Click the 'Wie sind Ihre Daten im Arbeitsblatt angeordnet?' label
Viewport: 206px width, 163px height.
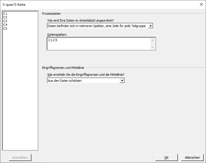coord(81,20)
